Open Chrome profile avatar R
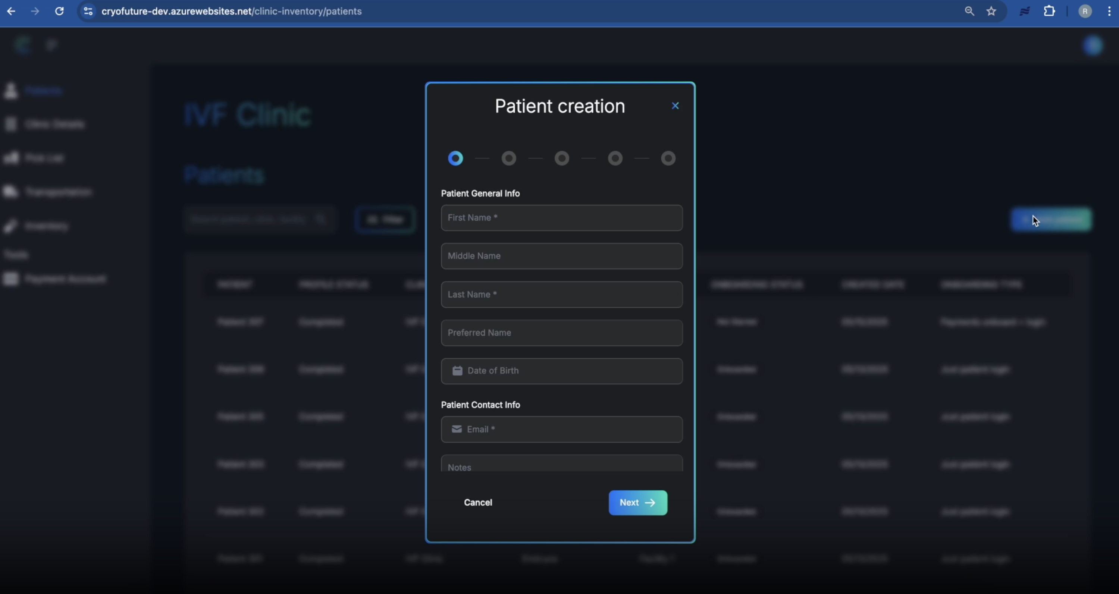Screen dimensions: 1119x594 [x=1085, y=11]
